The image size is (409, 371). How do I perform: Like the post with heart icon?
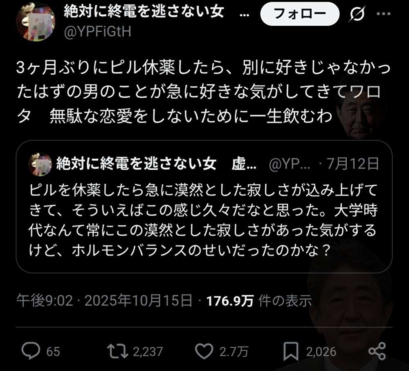point(204,351)
